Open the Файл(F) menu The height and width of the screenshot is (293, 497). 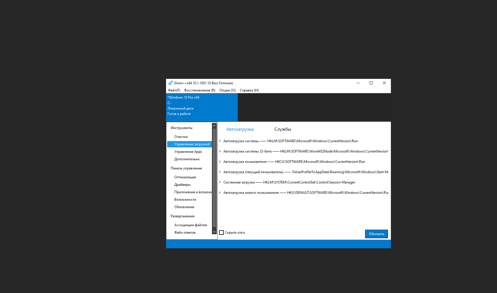click(x=174, y=90)
